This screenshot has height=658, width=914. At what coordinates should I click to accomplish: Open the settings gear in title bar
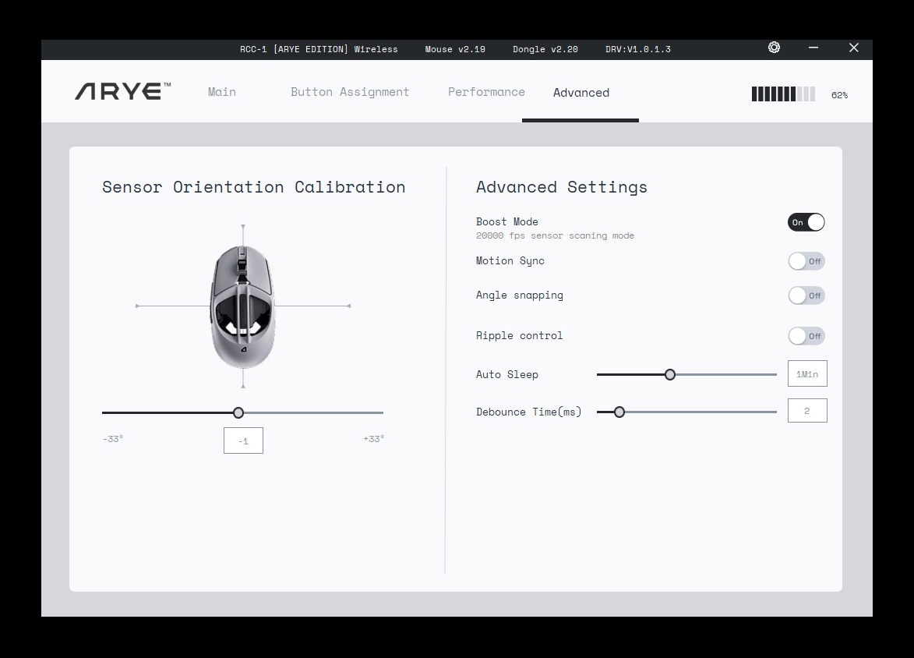coord(774,48)
